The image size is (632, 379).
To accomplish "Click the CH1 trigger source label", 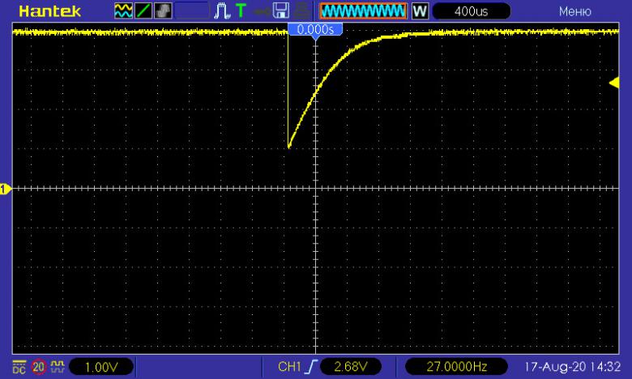I will (289, 367).
